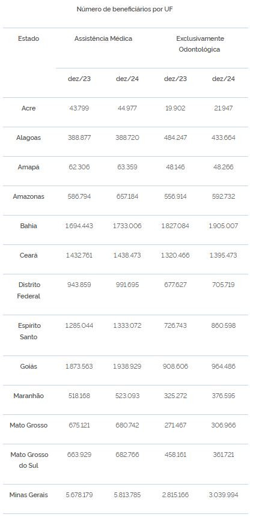The image size is (256, 517).
Task: Click the 'Assistência Médica' column group header
Action: coord(103,38)
